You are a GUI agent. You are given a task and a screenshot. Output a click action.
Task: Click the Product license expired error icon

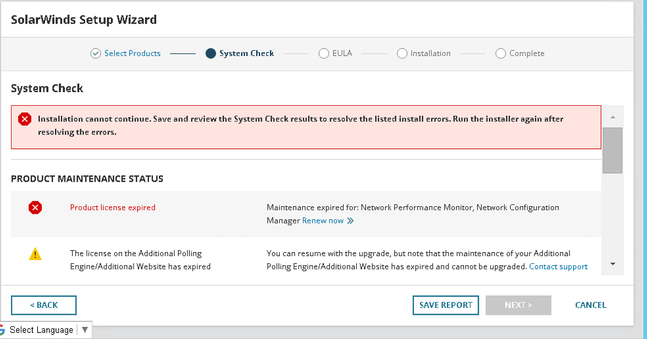click(x=35, y=207)
